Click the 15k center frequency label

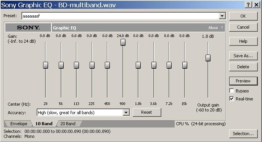coord(184,104)
